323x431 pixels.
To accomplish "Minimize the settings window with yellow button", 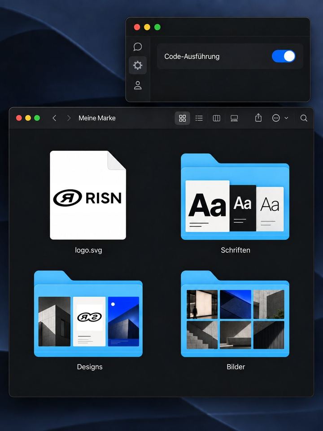I will pos(147,27).
